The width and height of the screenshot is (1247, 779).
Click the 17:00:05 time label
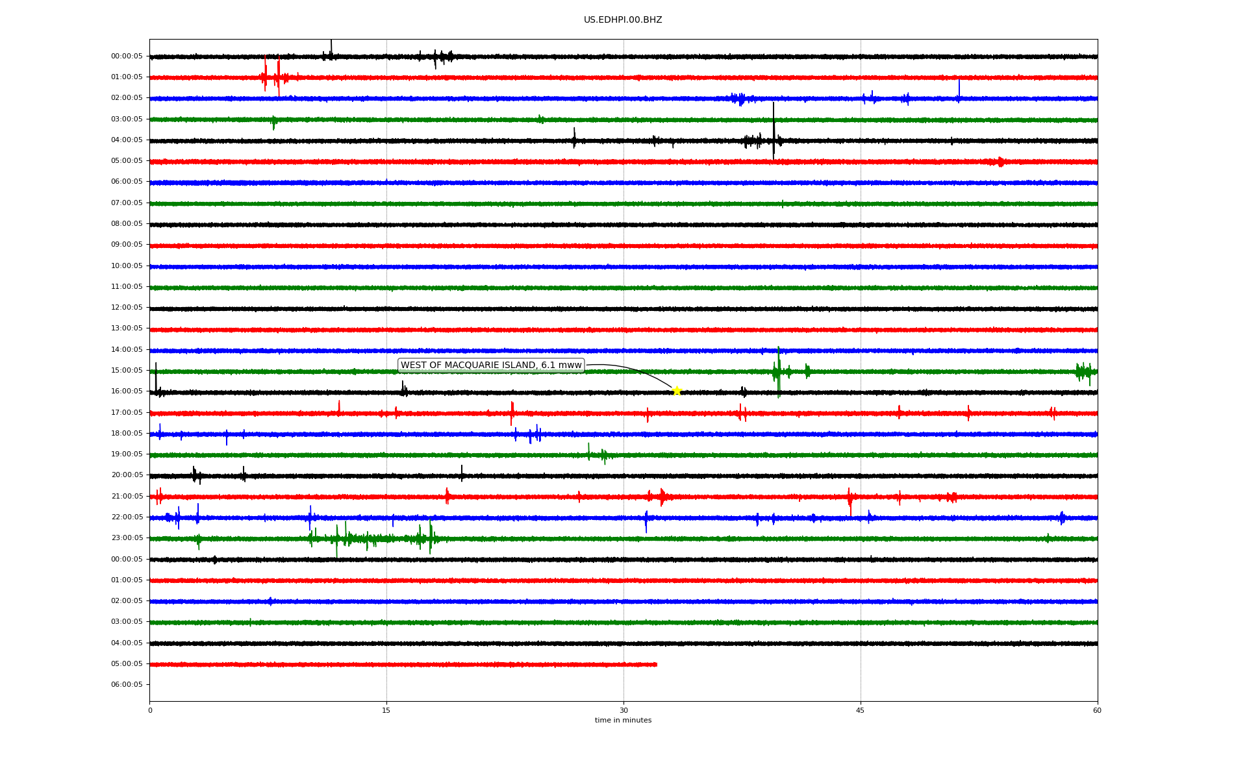tap(127, 412)
